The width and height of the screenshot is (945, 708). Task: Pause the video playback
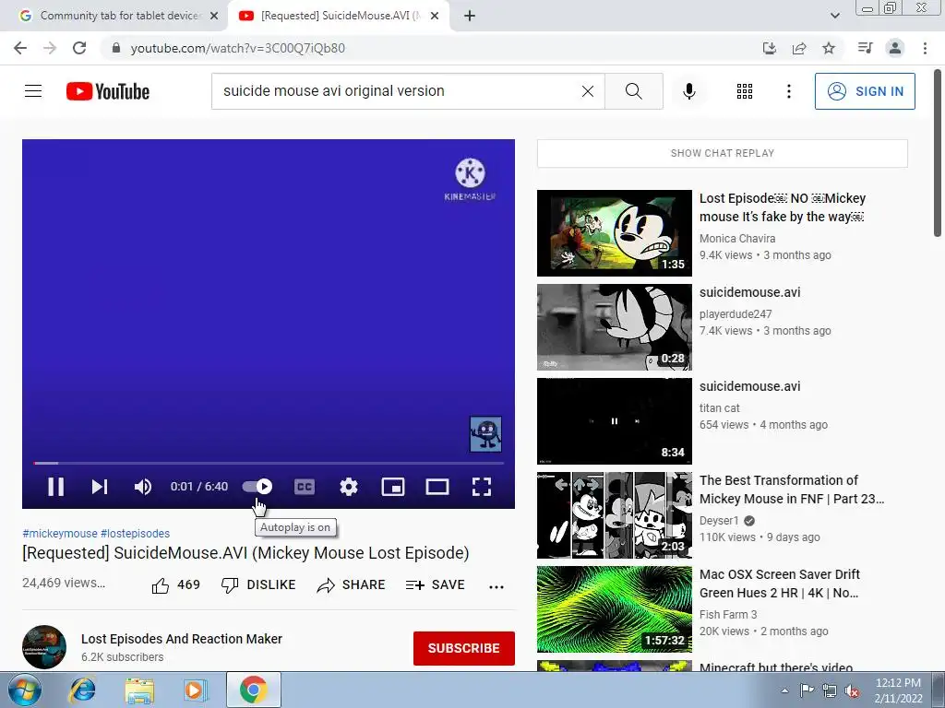[55, 487]
